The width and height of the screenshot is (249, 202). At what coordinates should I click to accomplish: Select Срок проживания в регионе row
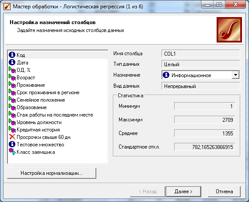[58, 92]
